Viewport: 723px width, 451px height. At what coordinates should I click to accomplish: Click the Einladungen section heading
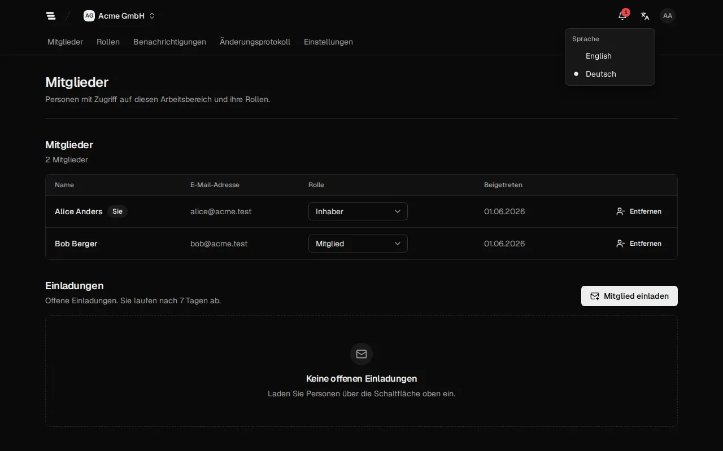pyautogui.click(x=75, y=286)
